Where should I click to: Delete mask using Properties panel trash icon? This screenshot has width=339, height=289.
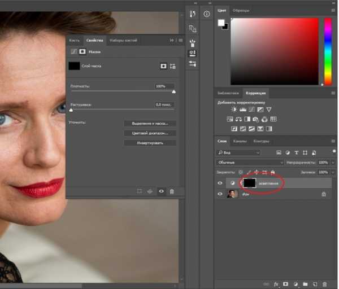[x=172, y=191]
